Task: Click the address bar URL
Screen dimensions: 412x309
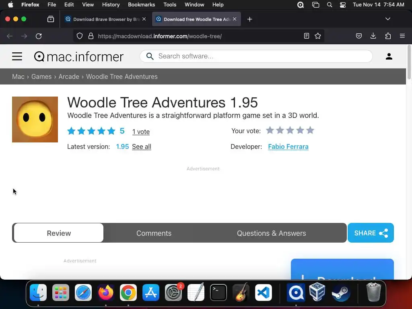Action: pyautogui.click(x=160, y=36)
